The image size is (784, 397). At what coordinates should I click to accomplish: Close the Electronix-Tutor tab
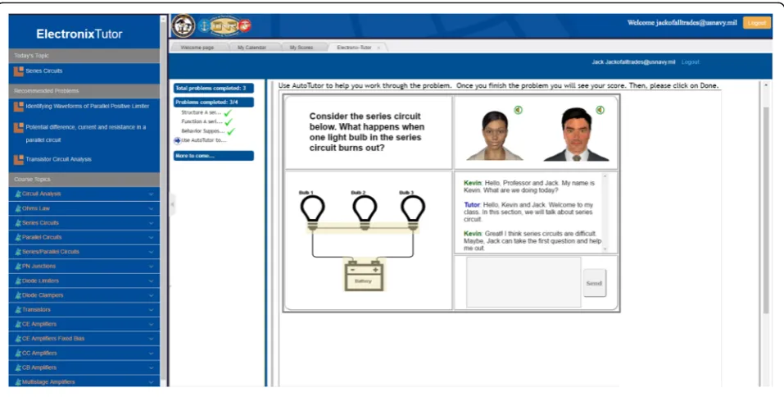coord(378,48)
